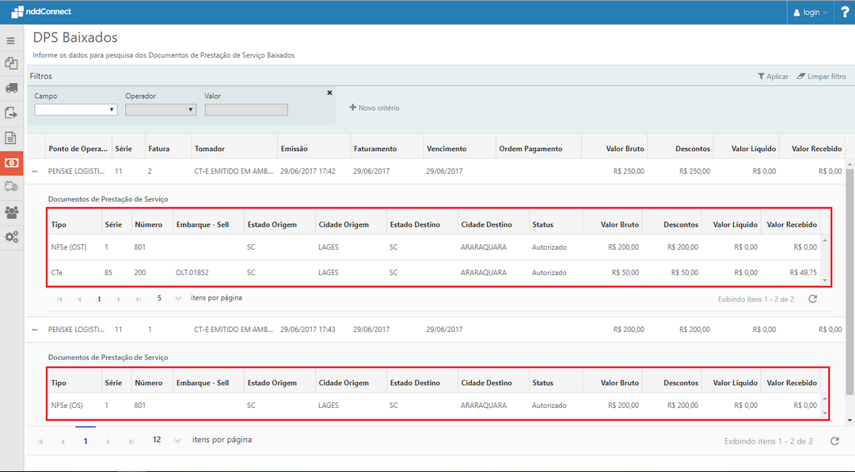855x472 pixels.
Task: Click Aplicar to apply filter
Action: point(773,77)
